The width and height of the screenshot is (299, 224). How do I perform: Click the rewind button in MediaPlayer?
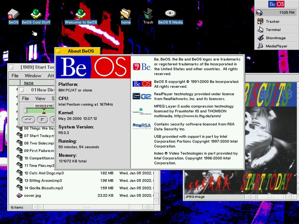pyautogui.click(x=28, y=120)
